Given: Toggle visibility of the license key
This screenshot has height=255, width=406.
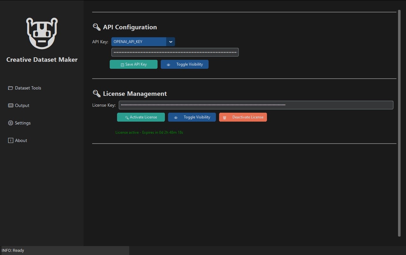Looking at the screenshot, I should pyautogui.click(x=192, y=117).
